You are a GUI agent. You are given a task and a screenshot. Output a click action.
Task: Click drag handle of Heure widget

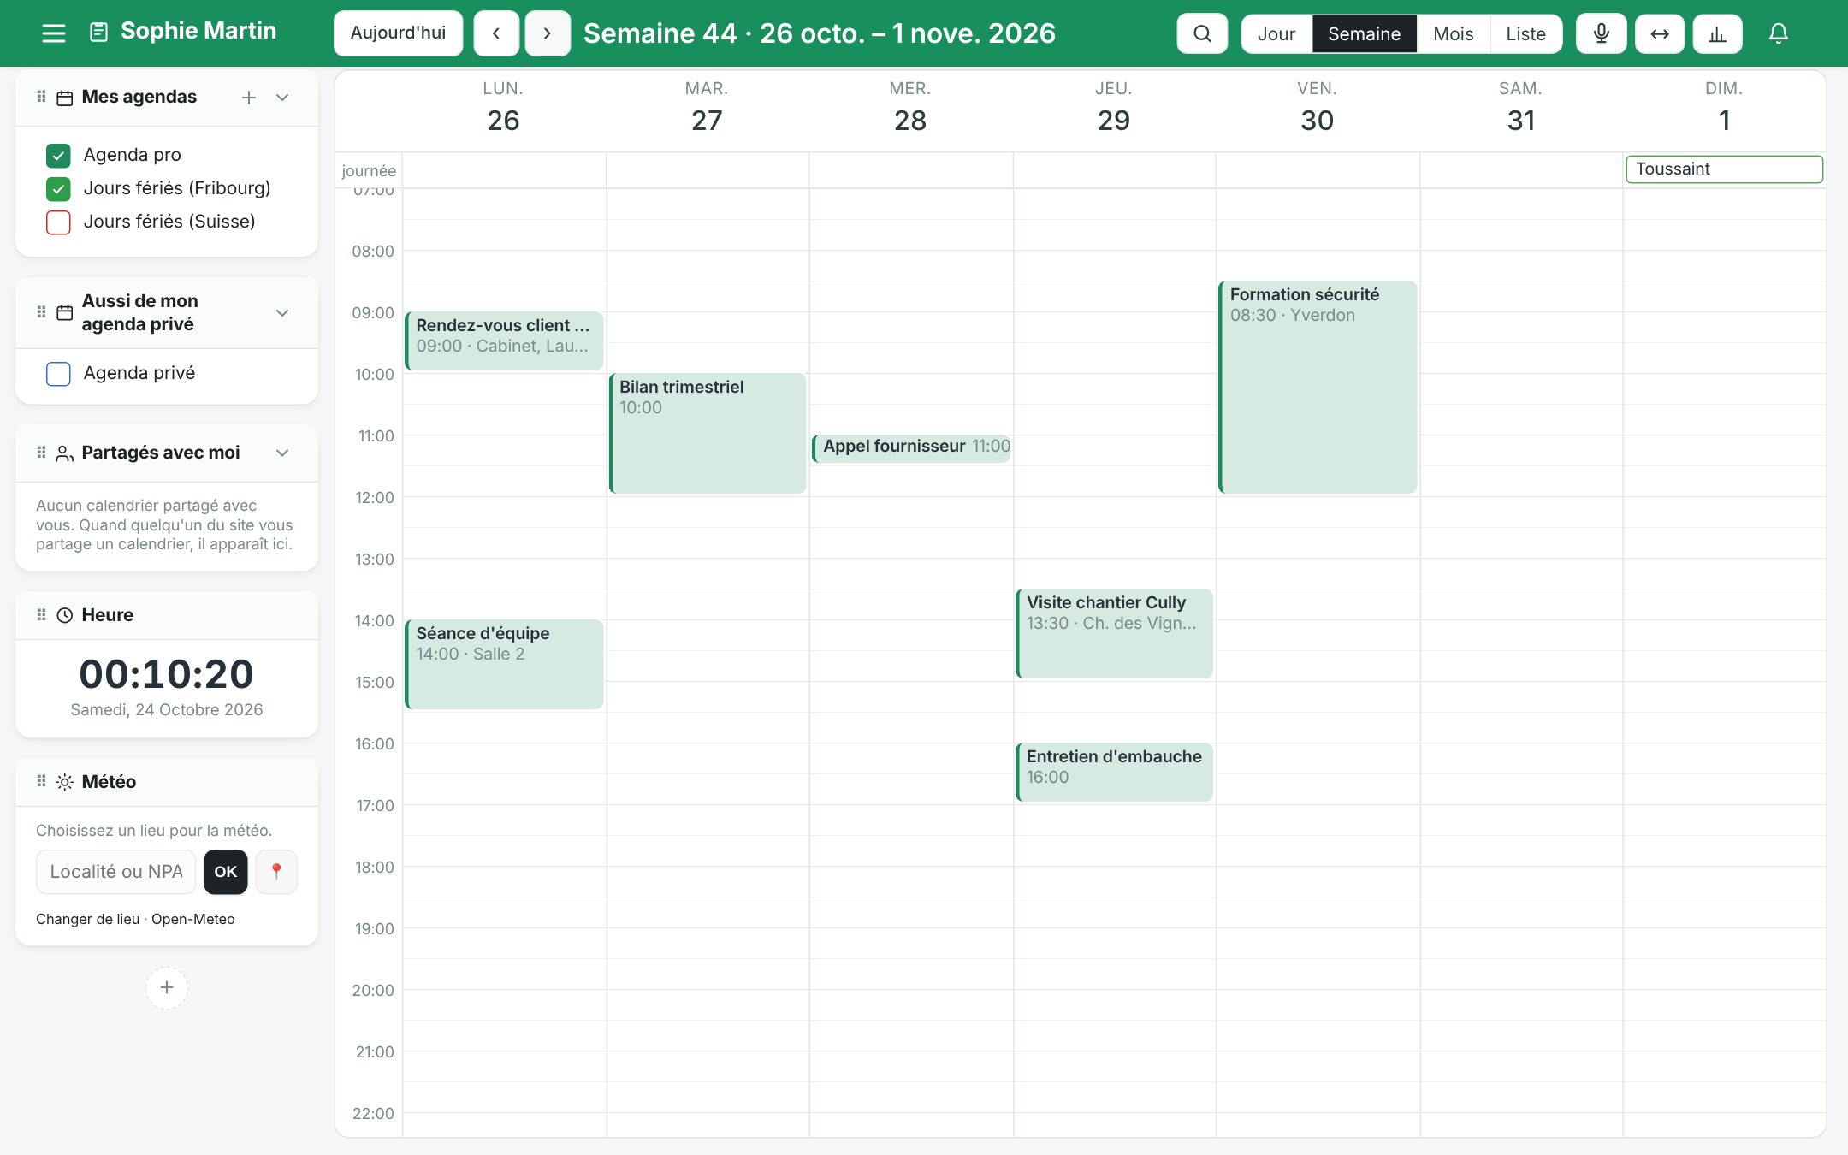tap(41, 615)
